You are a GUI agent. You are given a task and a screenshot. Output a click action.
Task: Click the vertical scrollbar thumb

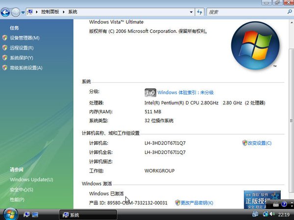292,121
